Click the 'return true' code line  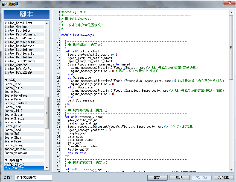[77, 153]
